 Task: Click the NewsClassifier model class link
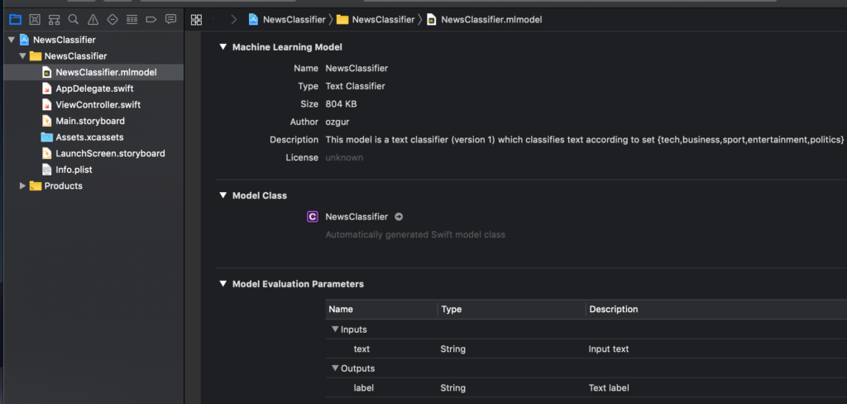357,217
